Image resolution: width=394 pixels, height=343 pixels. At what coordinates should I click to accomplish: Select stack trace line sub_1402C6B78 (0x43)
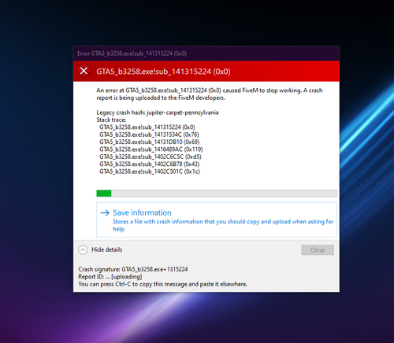click(149, 164)
